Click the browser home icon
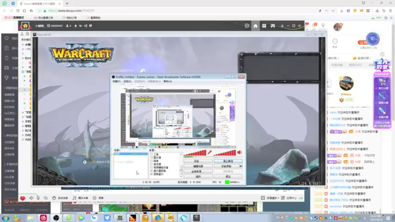This screenshot has width=395, height=222. click(24, 11)
